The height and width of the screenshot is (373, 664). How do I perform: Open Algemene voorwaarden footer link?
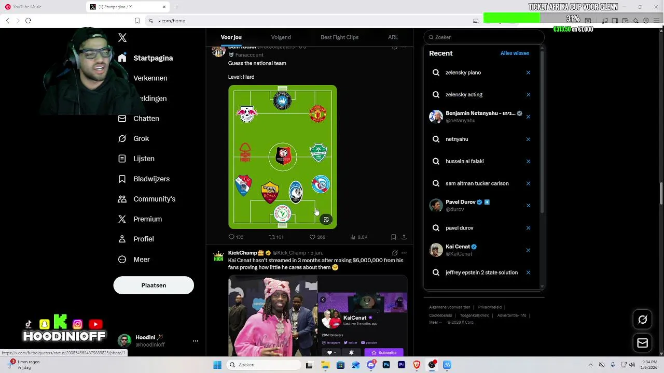click(x=449, y=307)
